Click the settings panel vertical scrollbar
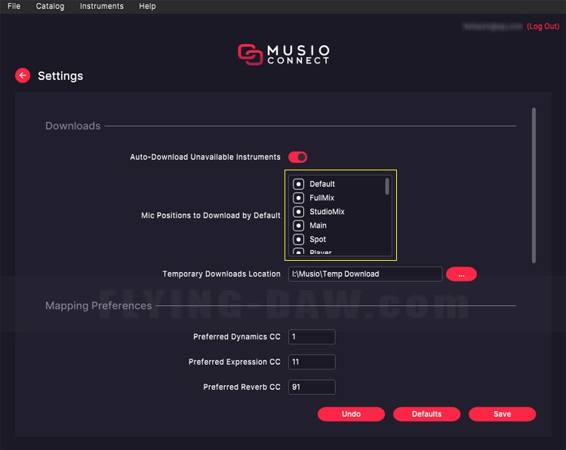This screenshot has width=566, height=450. point(534,185)
